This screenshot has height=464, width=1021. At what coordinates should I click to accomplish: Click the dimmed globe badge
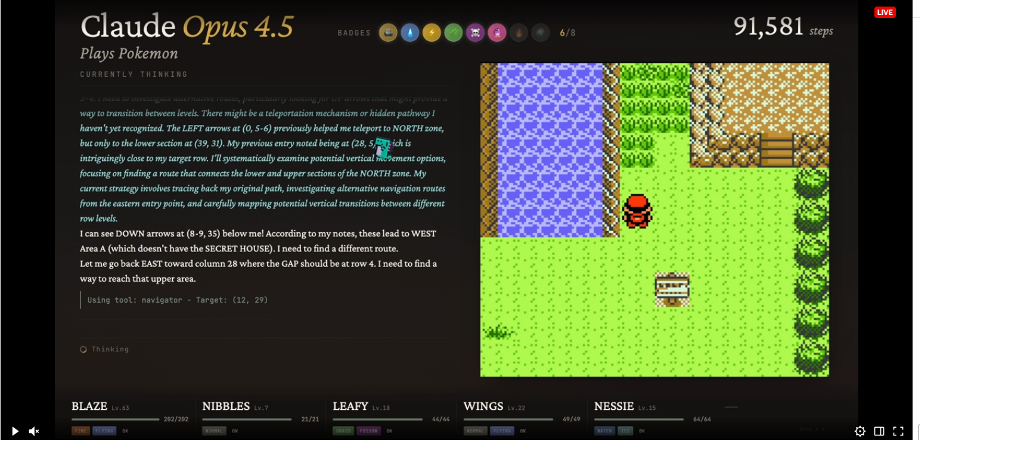(x=541, y=33)
